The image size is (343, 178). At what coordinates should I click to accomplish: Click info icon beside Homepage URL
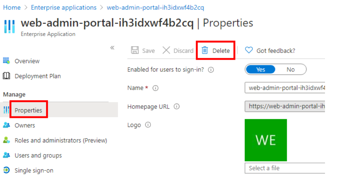click(176, 106)
